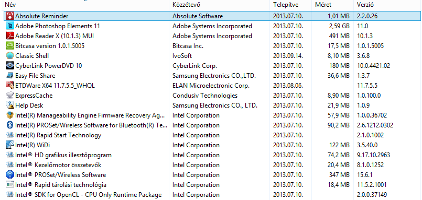This screenshot has width=422, height=200.
Task: Select CyberLink PowerDVD 10 entry
Action: tap(49, 66)
